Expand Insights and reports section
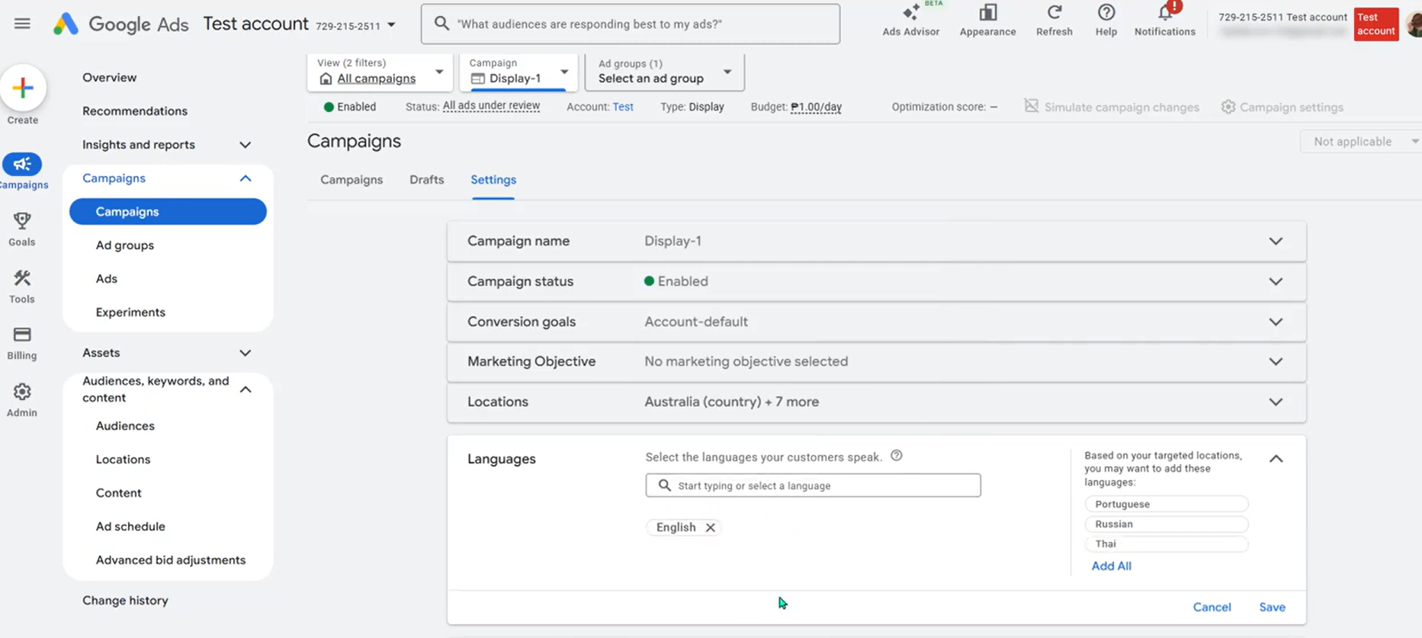 (x=245, y=145)
